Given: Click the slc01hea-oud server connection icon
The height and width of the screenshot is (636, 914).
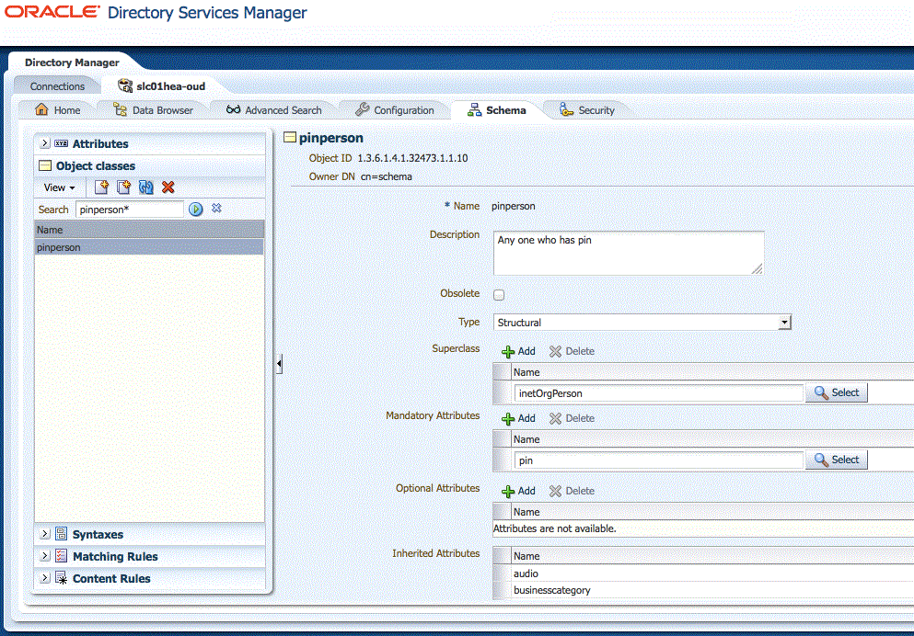Looking at the screenshot, I should (125, 85).
